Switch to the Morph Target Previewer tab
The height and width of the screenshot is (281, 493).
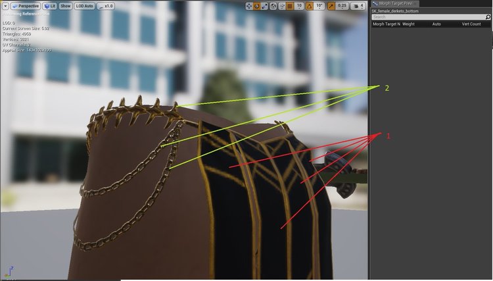394,4
